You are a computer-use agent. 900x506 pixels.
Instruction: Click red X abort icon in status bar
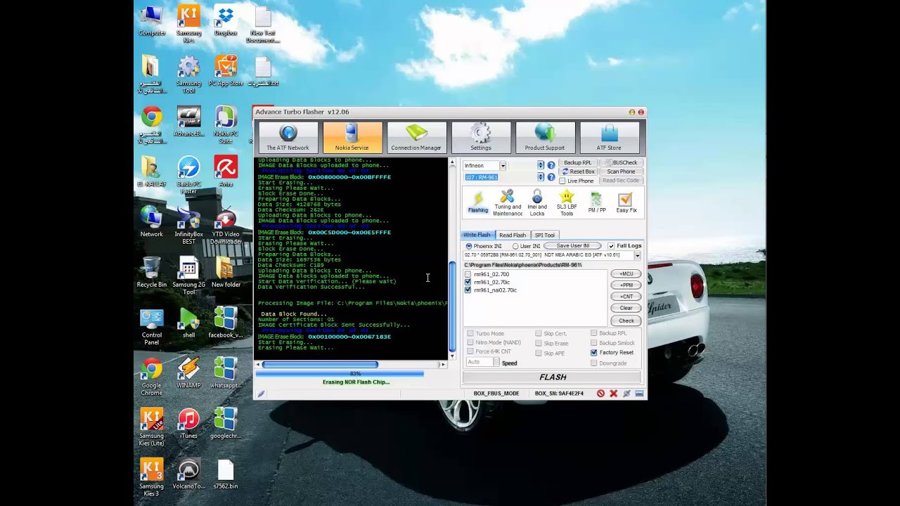613,394
